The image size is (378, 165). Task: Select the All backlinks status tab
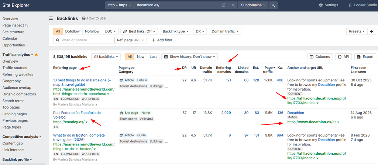(130, 57)
